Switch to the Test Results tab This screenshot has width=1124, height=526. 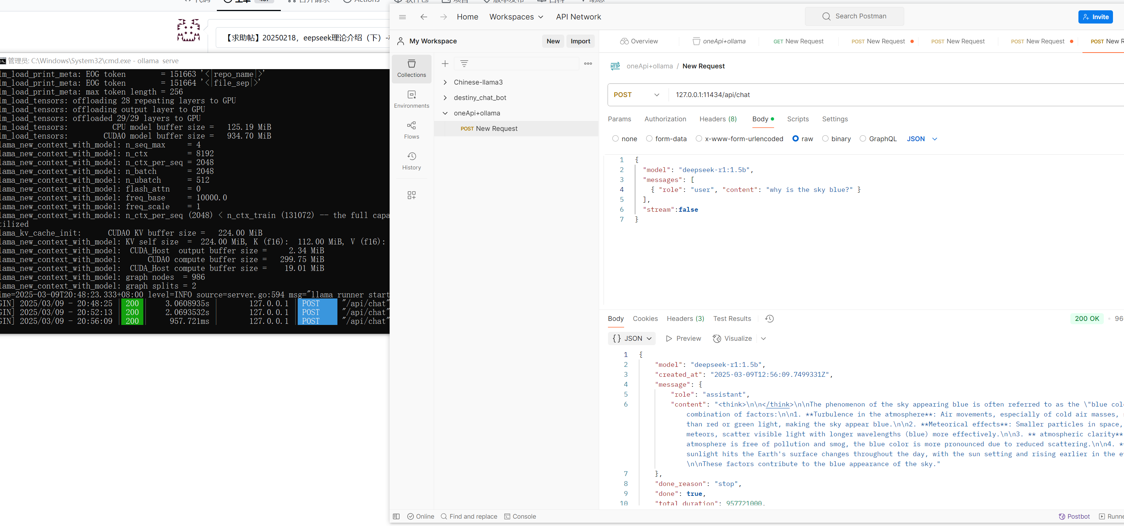tap(732, 319)
